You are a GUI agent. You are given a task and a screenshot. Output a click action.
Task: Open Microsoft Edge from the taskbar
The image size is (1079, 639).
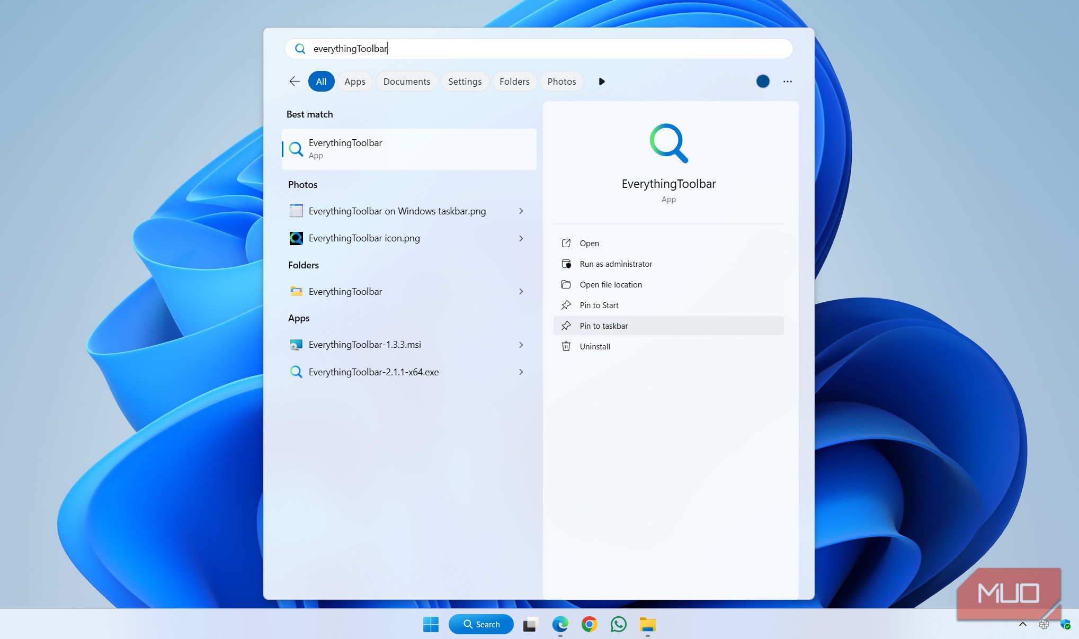(560, 624)
